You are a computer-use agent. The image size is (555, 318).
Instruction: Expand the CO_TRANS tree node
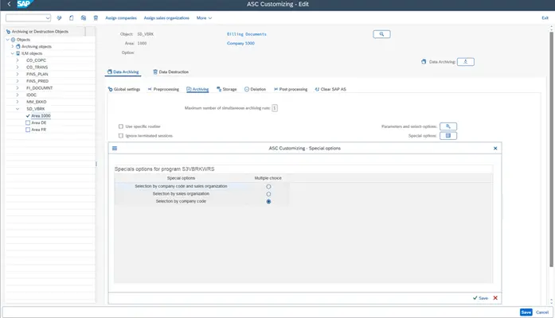point(18,67)
